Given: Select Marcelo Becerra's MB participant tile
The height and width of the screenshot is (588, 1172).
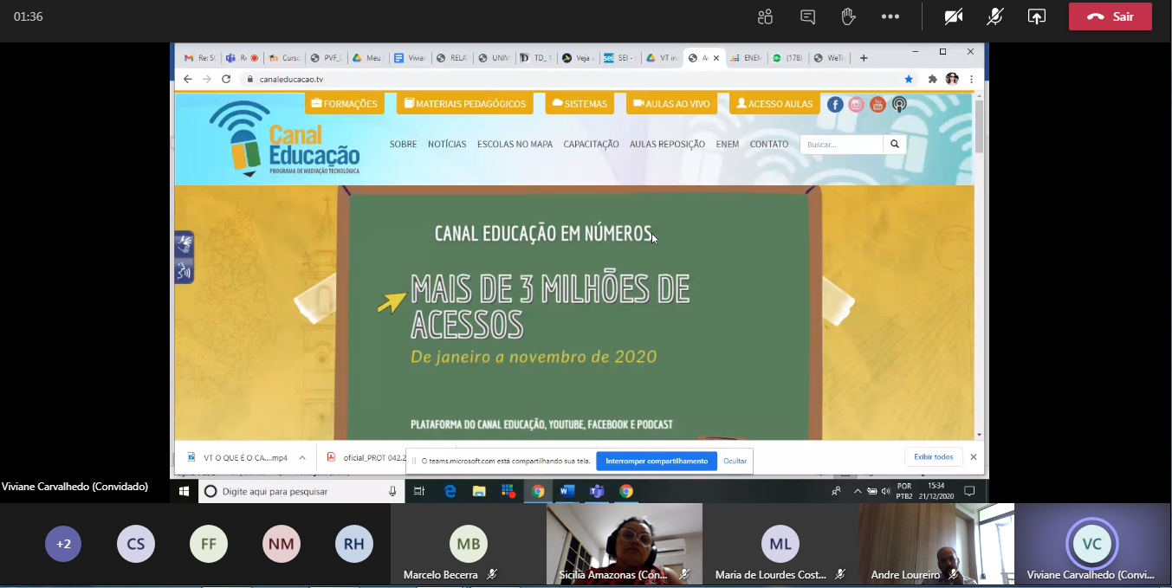Looking at the screenshot, I should [x=468, y=545].
